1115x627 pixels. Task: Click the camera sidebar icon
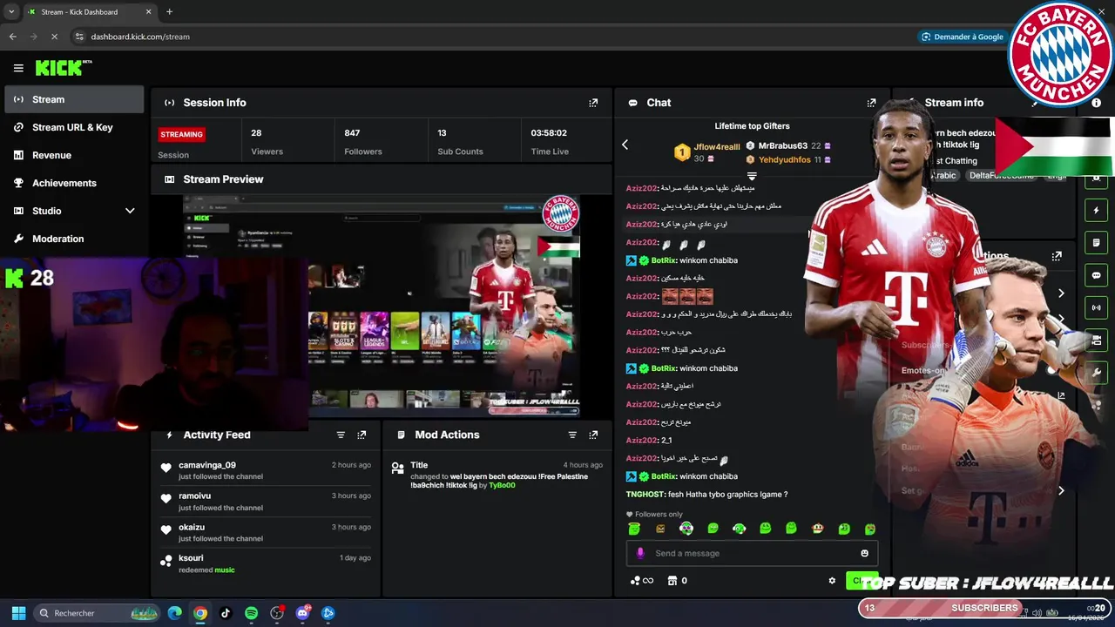click(x=1097, y=340)
